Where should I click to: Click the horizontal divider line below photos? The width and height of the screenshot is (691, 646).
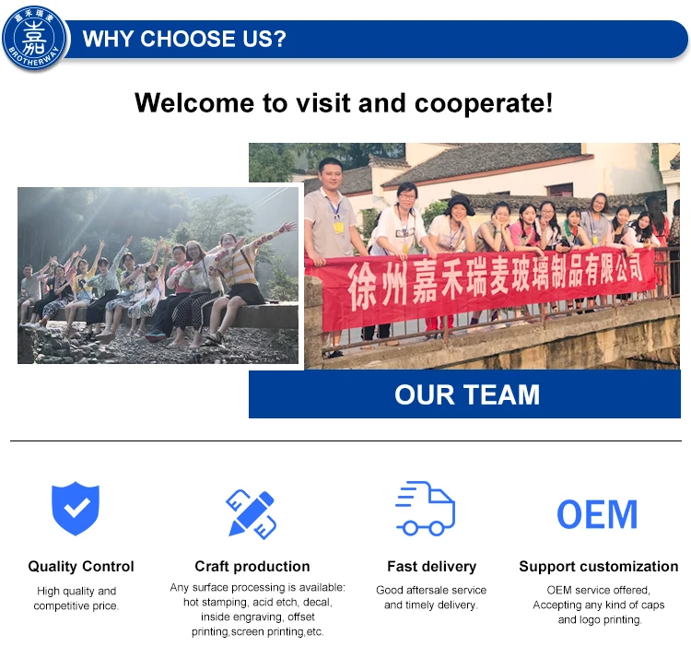coord(345,440)
